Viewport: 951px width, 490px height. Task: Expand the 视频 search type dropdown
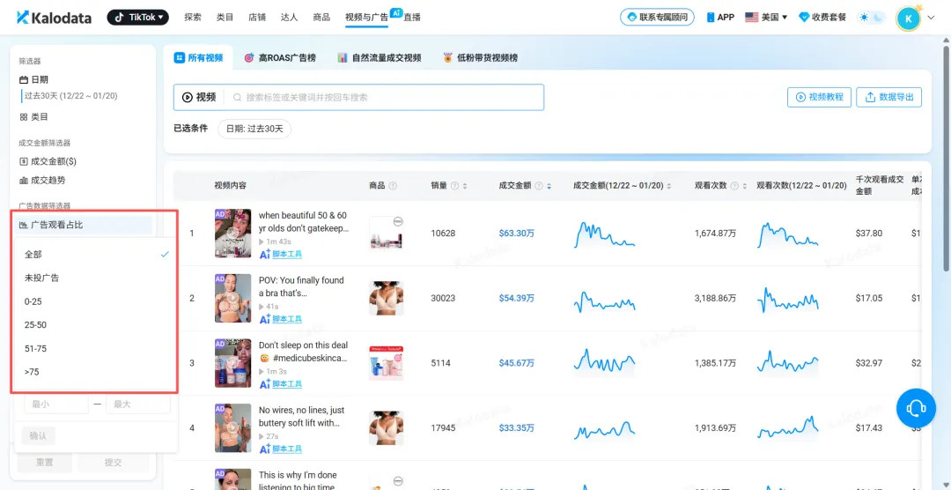point(198,97)
